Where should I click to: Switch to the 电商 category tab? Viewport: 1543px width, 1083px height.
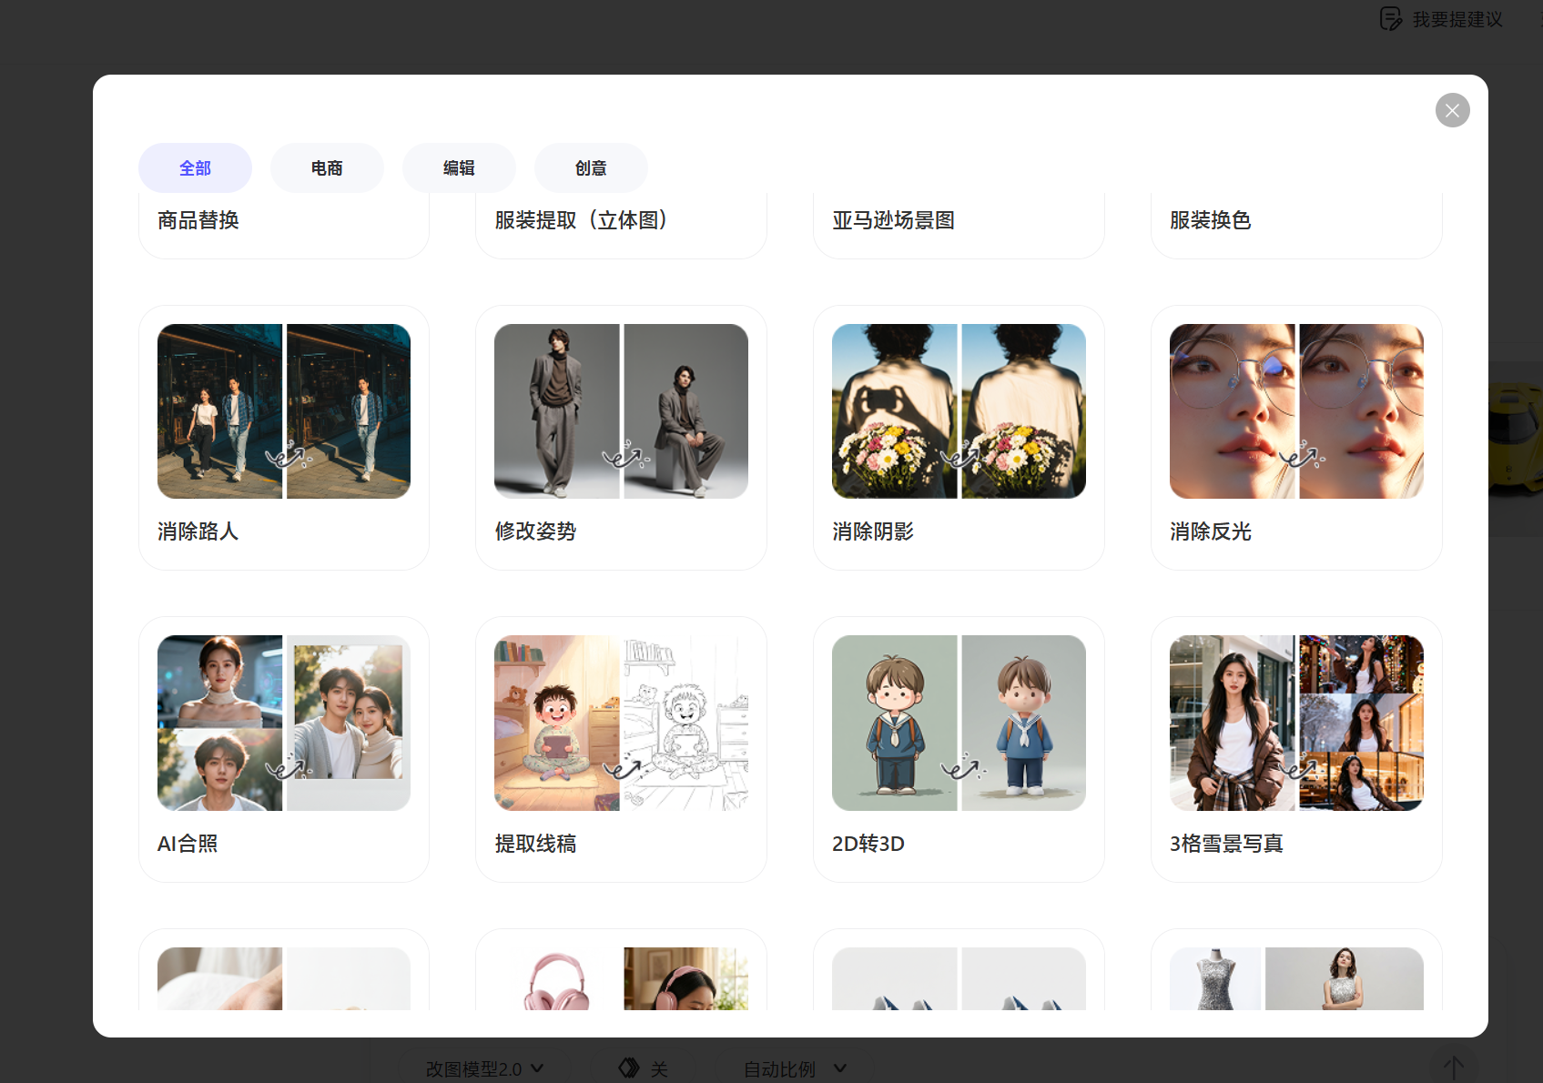[x=327, y=168]
